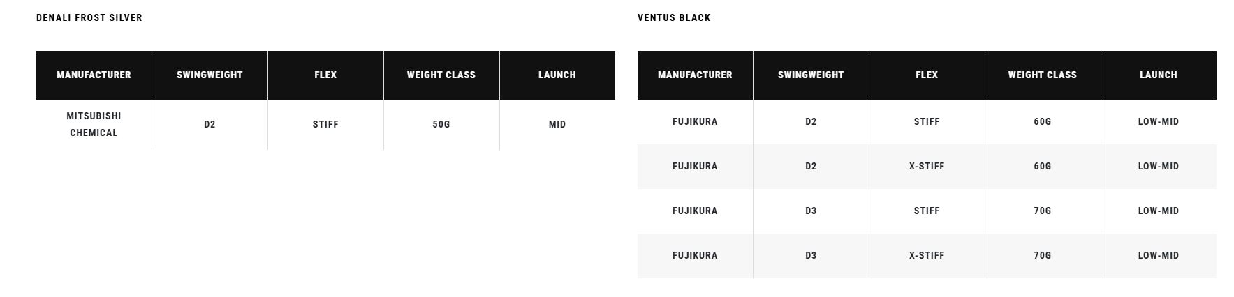The width and height of the screenshot is (1234, 297).
Task: Click the Ventus Black table title
Action: pos(674,17)
